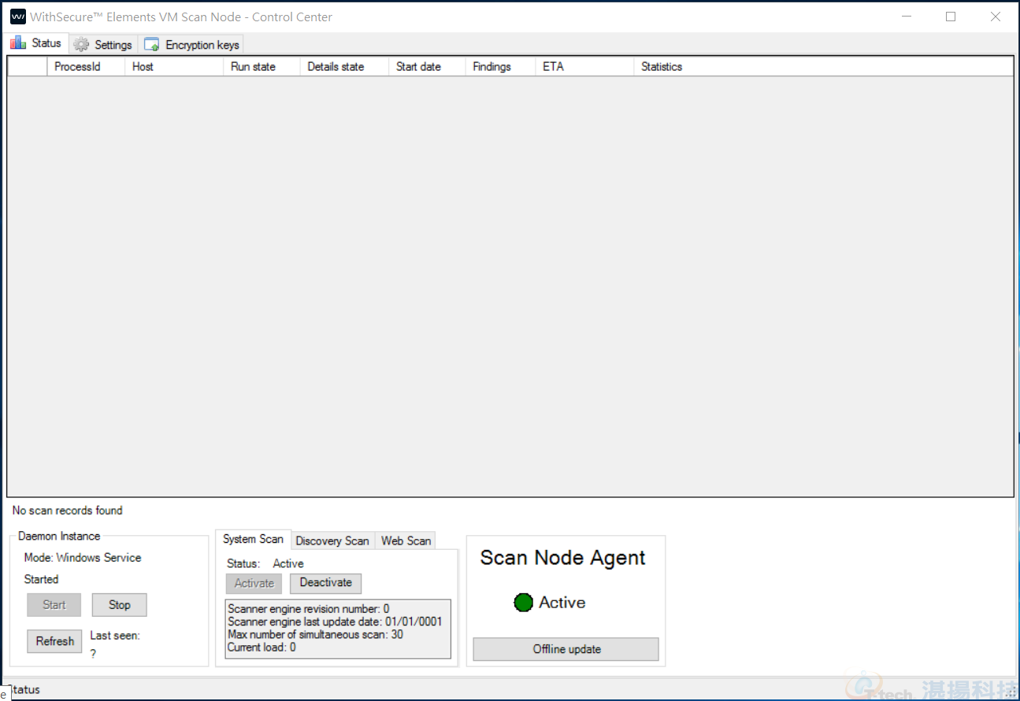Maximize the Control Center window
This screenshot has width=1020, height=701.
(951, 17)
